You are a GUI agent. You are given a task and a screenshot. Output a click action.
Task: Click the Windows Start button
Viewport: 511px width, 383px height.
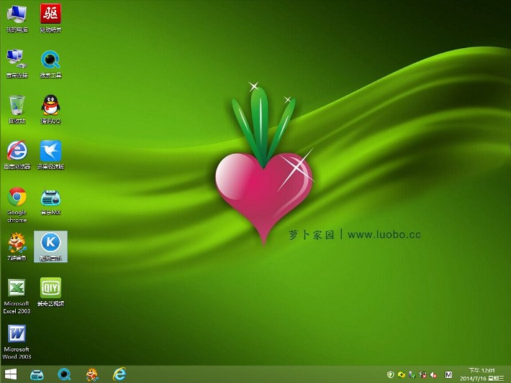[x=11, y=374]
